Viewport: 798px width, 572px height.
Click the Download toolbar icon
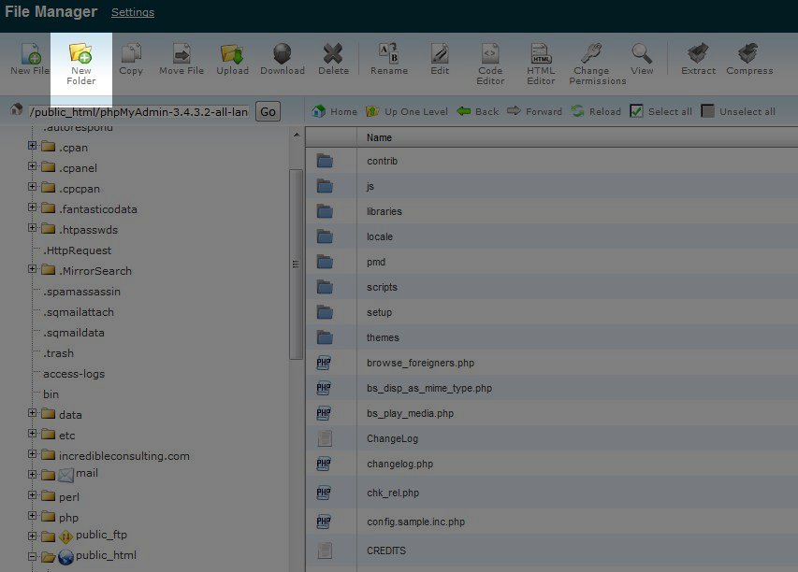(283, 53)
